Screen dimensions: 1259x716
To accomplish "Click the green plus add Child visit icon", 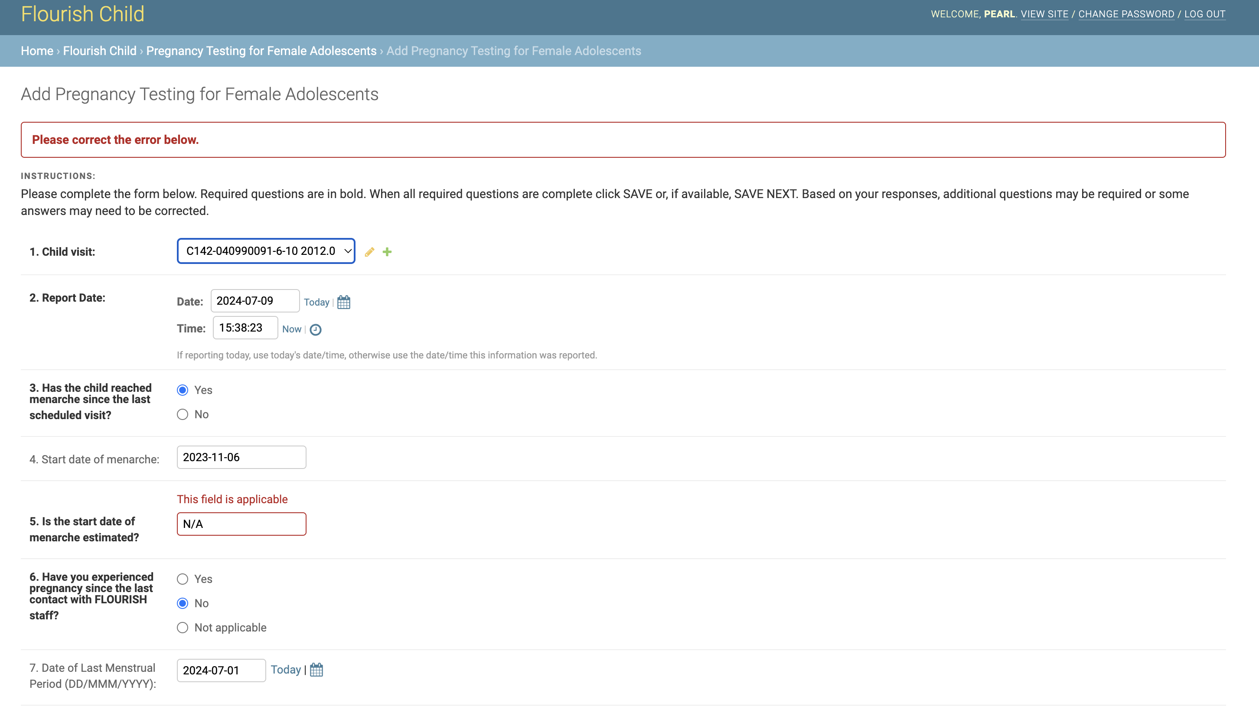I will (x=387, y=252).
